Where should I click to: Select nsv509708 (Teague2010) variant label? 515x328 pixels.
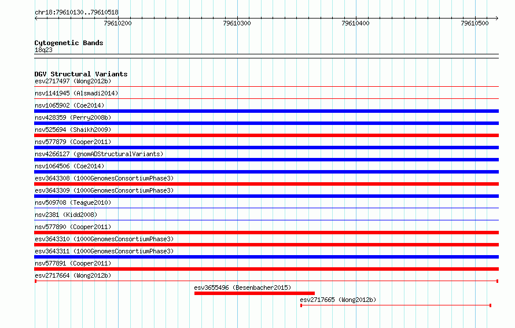pos(73,202)
